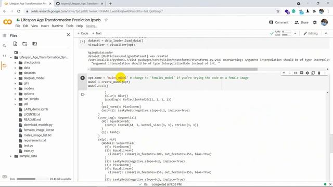This screenshot has height=187, width=333.
Task: Refresh the Files folder view
Action: tap(25, 44)
